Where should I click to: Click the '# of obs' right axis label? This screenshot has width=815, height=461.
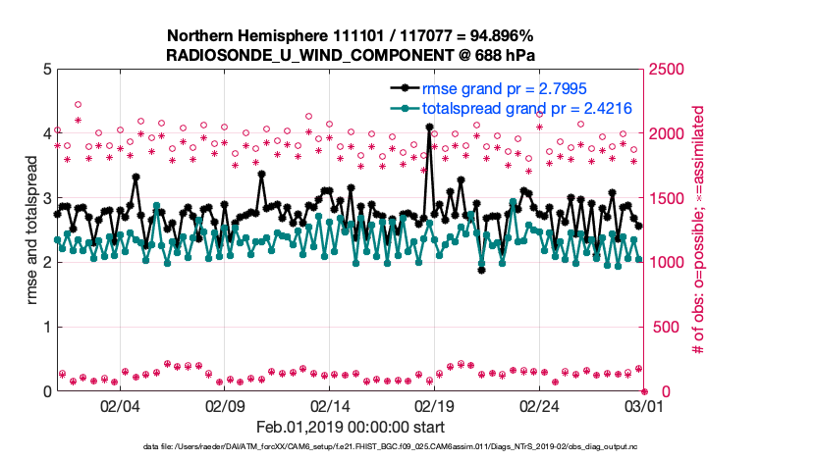point(699,230)
